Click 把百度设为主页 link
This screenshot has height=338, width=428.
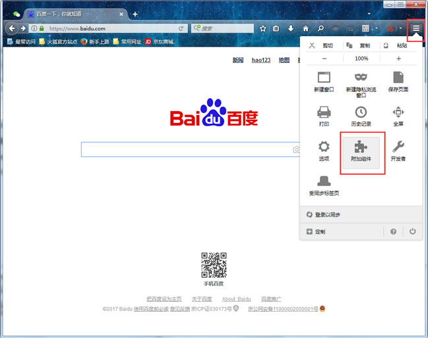(164, 299)
